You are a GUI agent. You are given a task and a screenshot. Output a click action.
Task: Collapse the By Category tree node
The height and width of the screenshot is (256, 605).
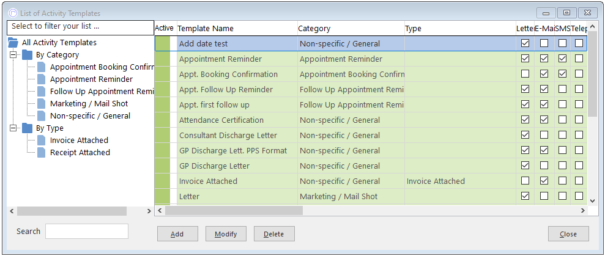point(13,55)
